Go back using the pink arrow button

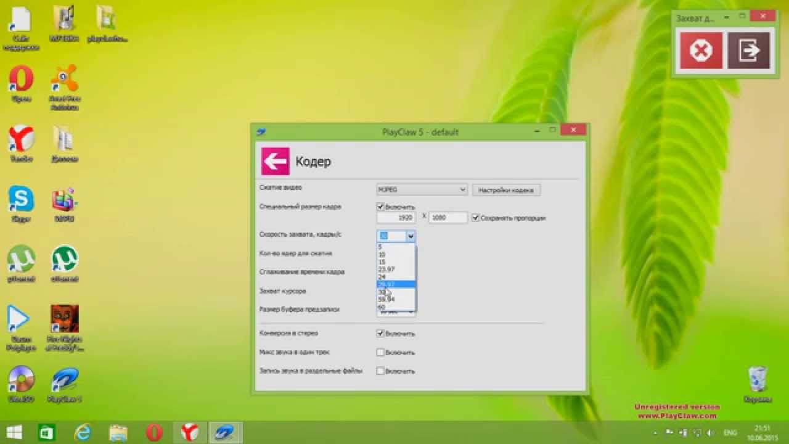click(275, 162)
